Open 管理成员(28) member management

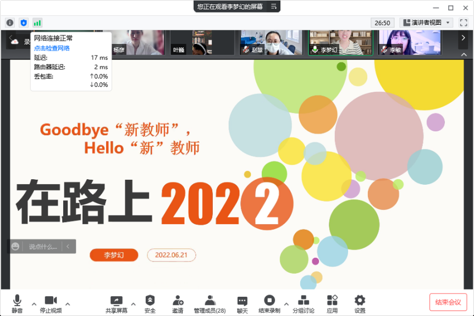[x=210, y=303]
